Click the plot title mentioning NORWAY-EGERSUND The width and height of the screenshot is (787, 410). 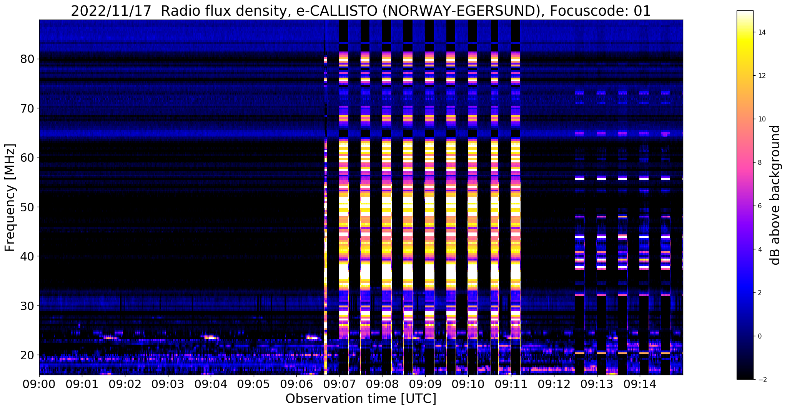tap(361, 11)
